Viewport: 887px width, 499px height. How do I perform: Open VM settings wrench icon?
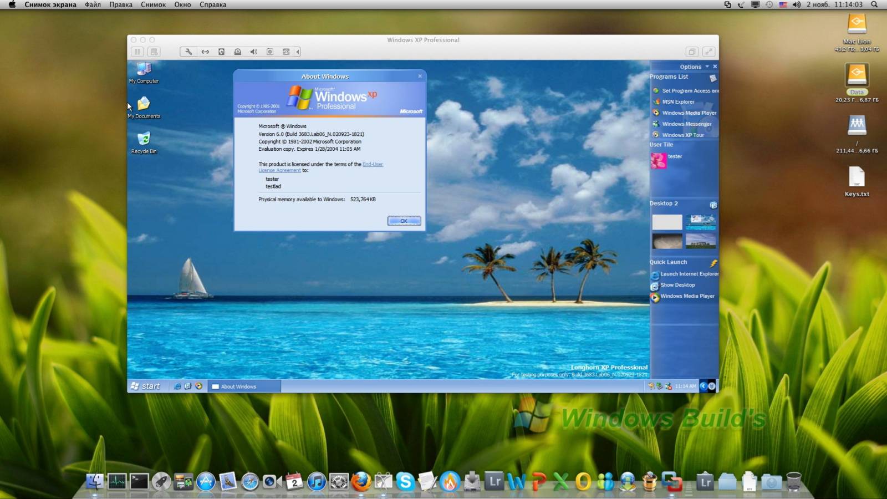pyautogui.click(x=188, y=52)
